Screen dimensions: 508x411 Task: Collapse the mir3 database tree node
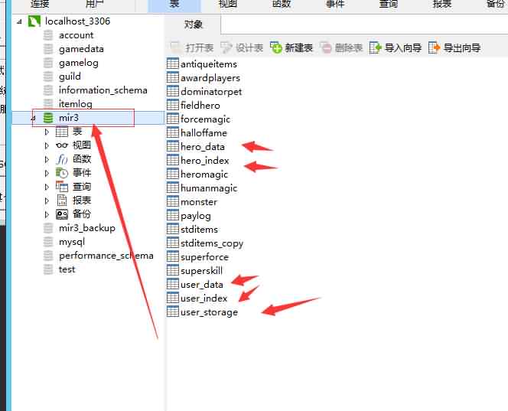(x=33, y=118)
